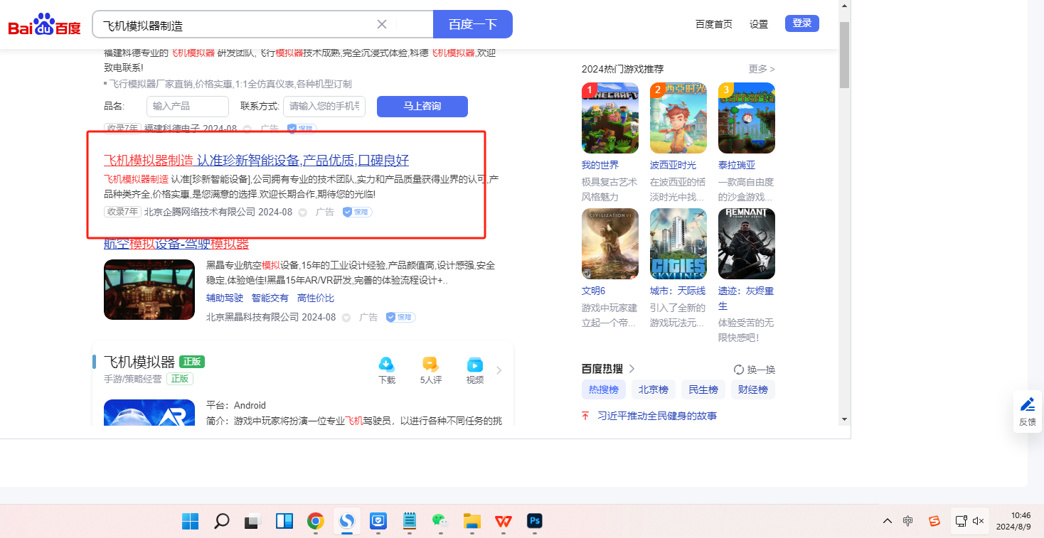Expand dropdown arrow next to 北京黑晶科技有限公司 2024-08

[x=346, y=318]
